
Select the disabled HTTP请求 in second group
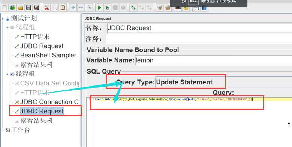[35, 93]
